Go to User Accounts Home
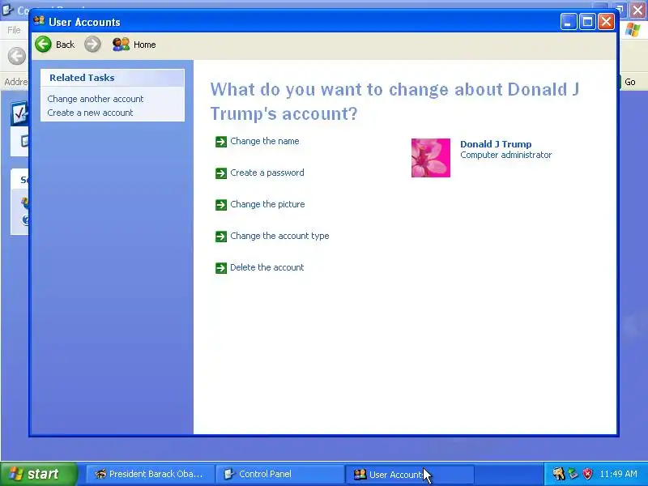 134,45
